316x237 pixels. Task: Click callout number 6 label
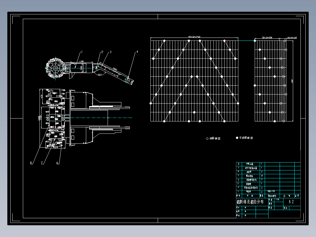pos(57,163)
